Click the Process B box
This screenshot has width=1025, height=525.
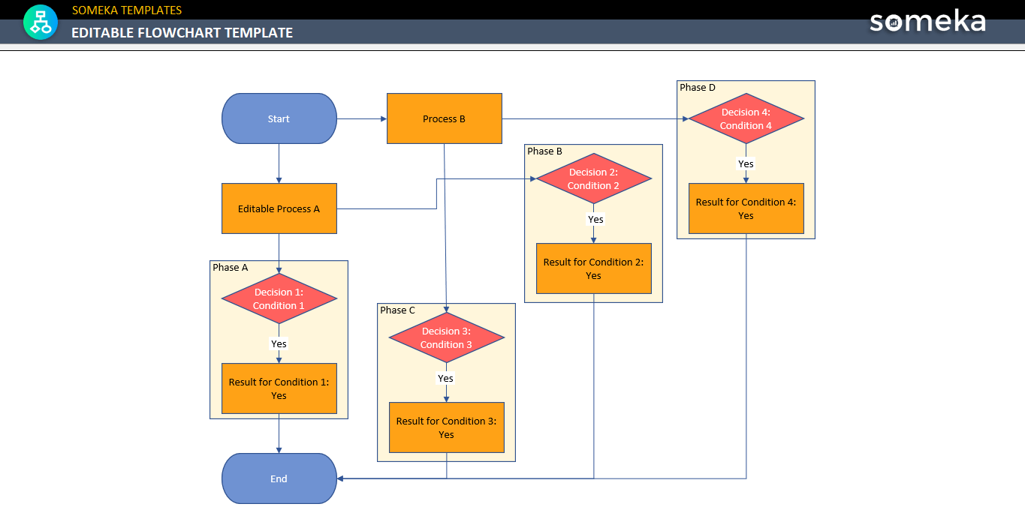tap(445, 118)
